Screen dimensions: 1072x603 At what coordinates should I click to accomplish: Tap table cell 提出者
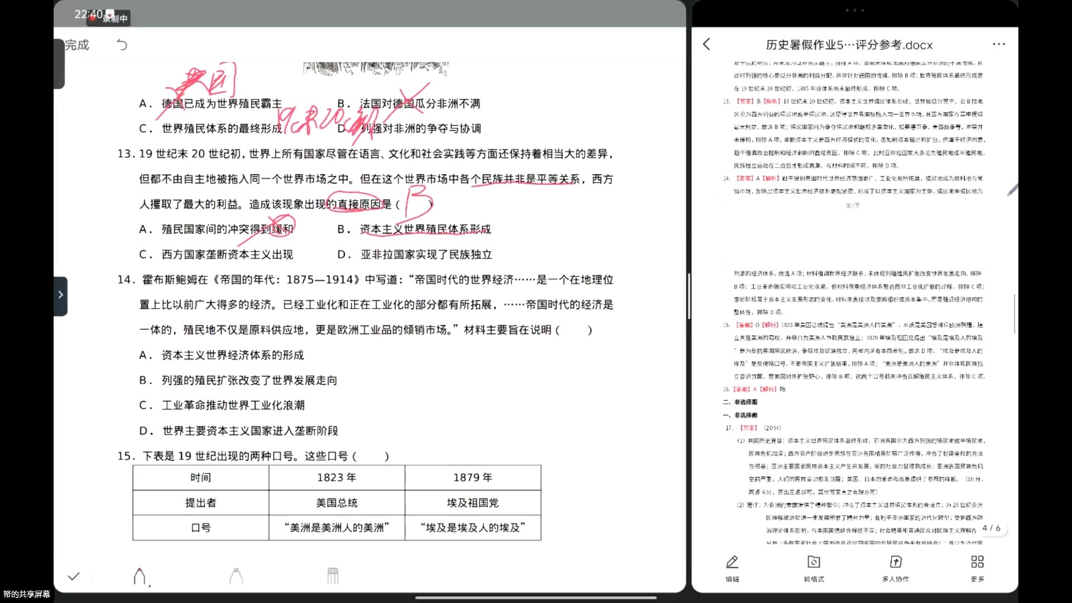tap(201, 503)
